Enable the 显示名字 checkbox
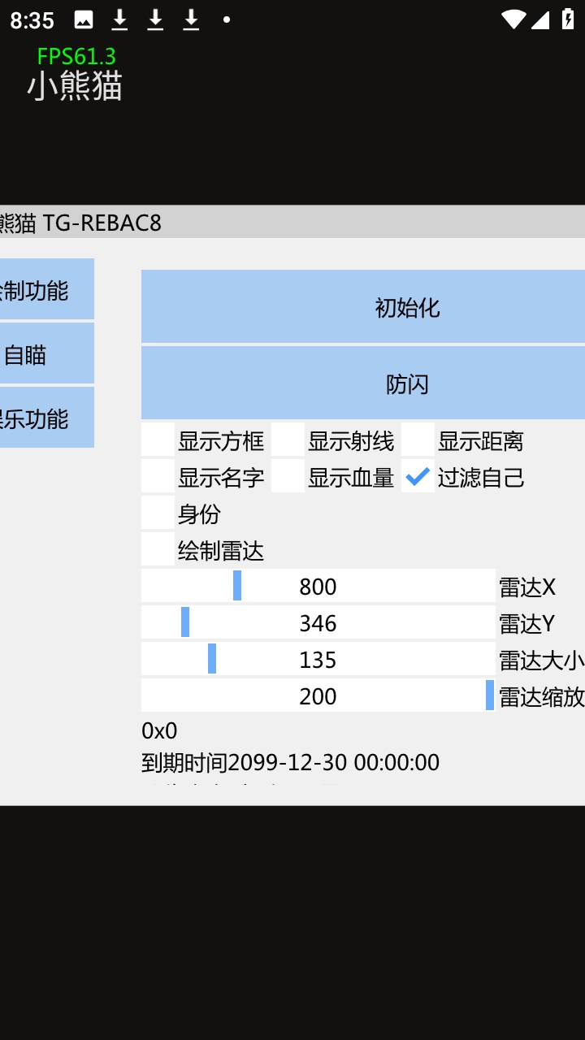This screenshot has width=585, height=1040. [x=158, y=476]
